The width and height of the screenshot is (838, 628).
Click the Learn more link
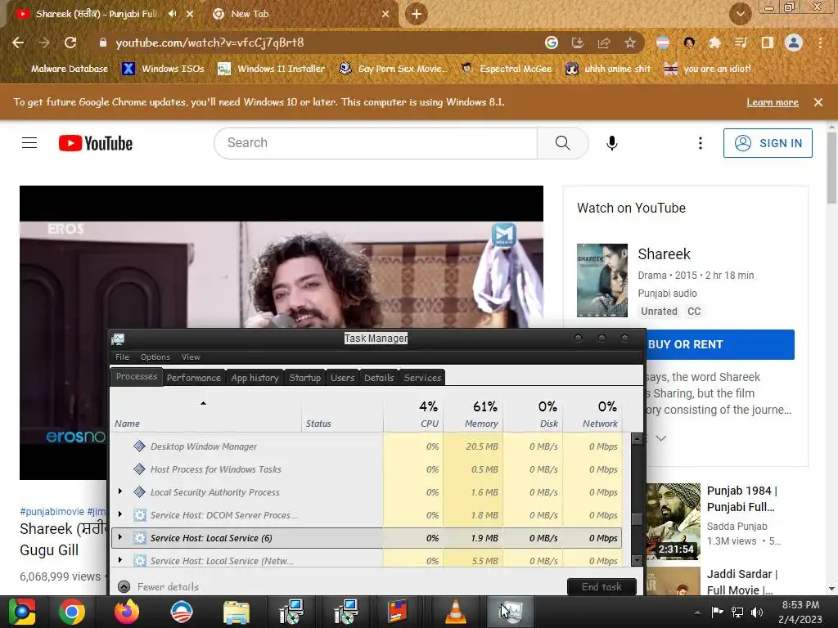(773, 102)
